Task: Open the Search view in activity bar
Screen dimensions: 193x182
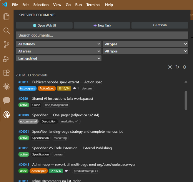Action: 6,31
